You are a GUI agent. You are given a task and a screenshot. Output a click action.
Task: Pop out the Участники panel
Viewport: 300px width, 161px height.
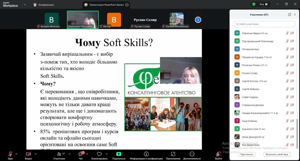[x=289, y=14]
